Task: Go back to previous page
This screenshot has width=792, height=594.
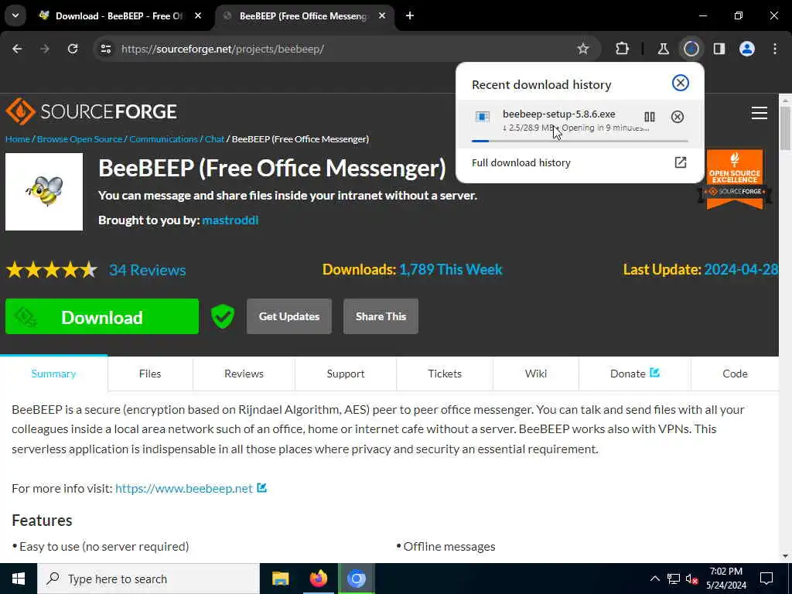Action: click(17, 49)
